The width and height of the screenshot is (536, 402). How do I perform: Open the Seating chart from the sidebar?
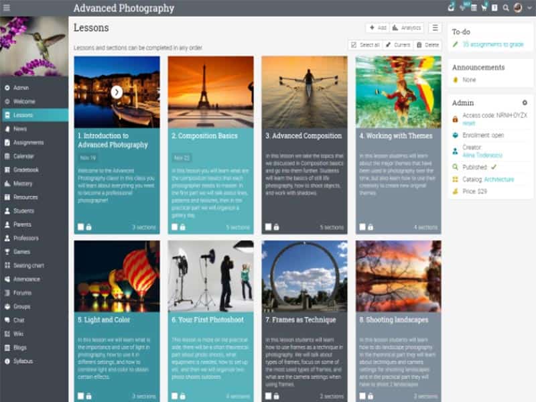click(x=33, y=265)
